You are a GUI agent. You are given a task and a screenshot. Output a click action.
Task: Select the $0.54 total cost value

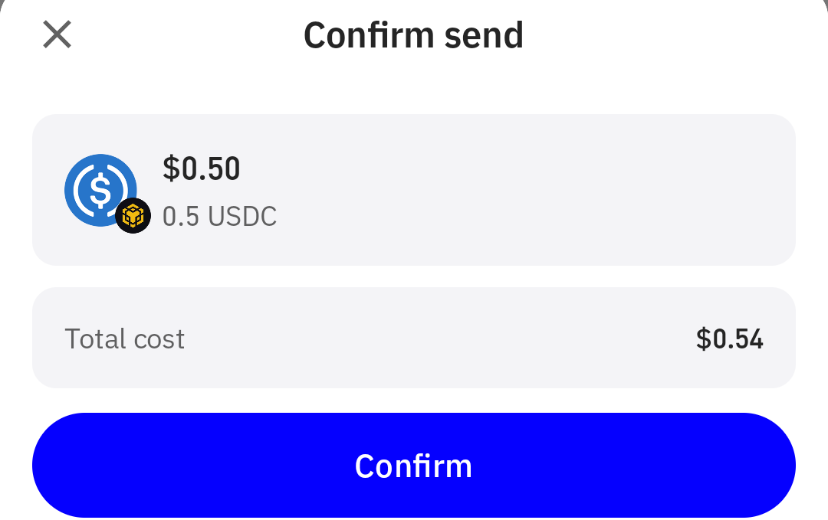tap(729, 338)
